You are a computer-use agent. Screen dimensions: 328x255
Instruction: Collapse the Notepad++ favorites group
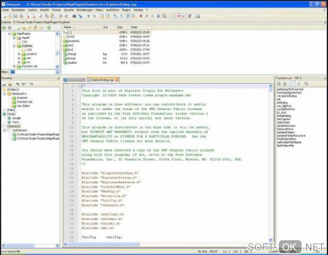click(5, 94)
